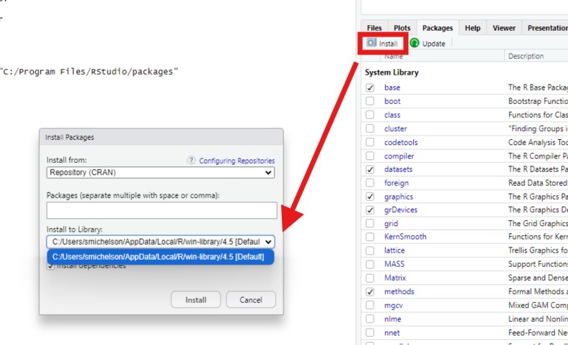Check the foreign package checkbox

click(370, 183)
